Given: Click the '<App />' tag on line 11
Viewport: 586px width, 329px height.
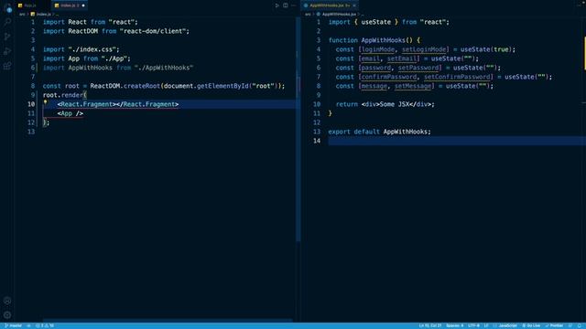Looking at the screenshot, I should (x=71, y=113).
